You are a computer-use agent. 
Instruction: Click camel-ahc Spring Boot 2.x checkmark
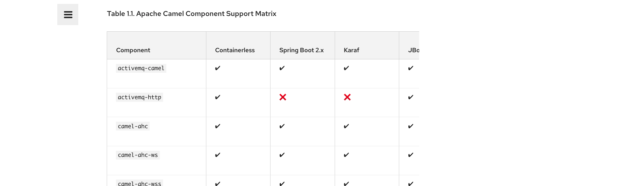point(282,126)
